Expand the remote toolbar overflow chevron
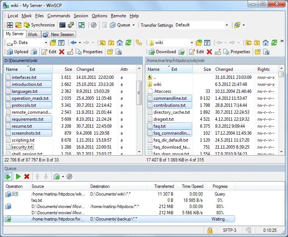Viewport: 288px width, 237px height. [282, 41]
